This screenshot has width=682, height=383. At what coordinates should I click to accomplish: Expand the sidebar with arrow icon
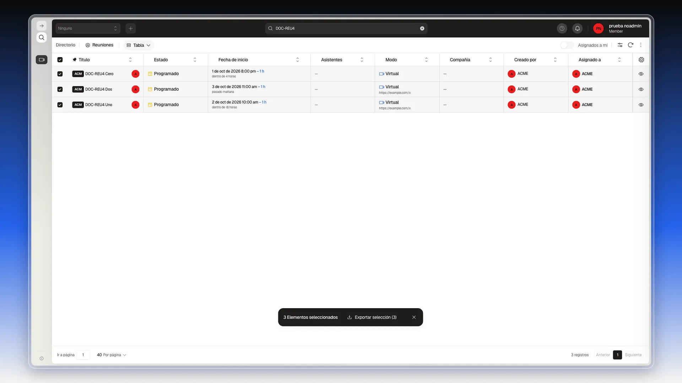(x=42, y=26)
